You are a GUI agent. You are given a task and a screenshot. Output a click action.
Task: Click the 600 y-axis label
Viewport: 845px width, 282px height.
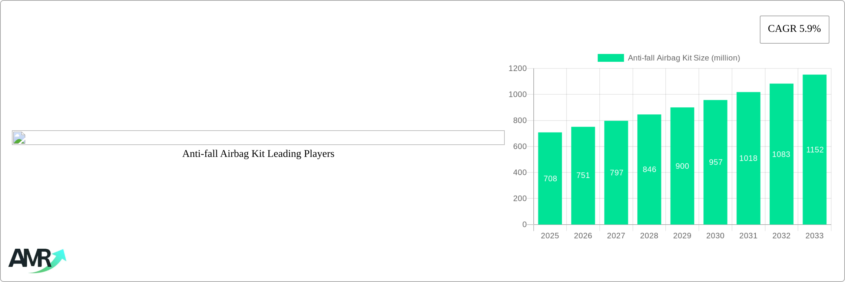520,147
